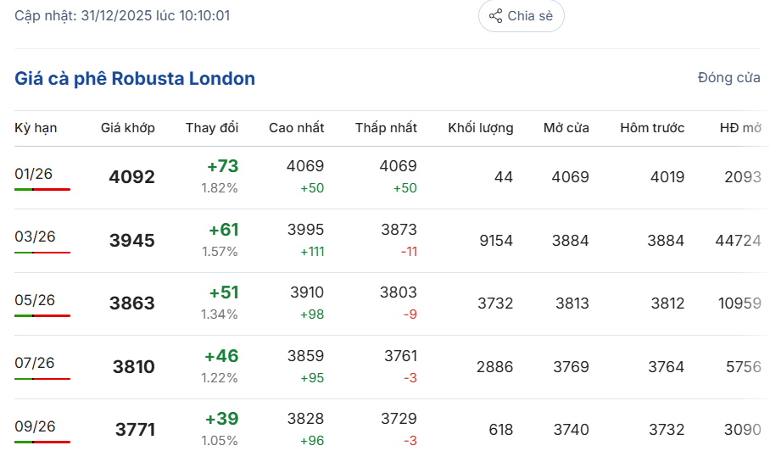The height and width of the screenshot is (451, 770).
Task: Select the 01/26 contract term
Action: point(34,174)
